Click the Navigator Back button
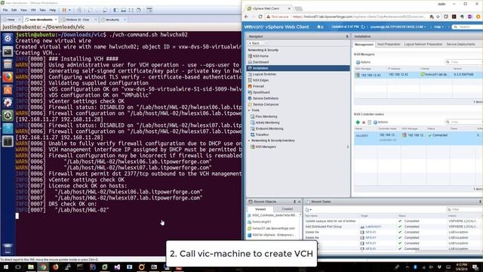Viewport: 483px width, 272px height. click(254, 44)
